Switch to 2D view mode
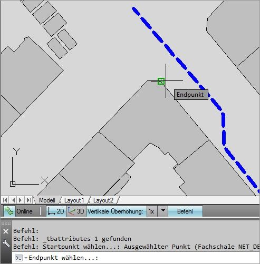Viewport: 260px width, 264px height. click(56, 211)
